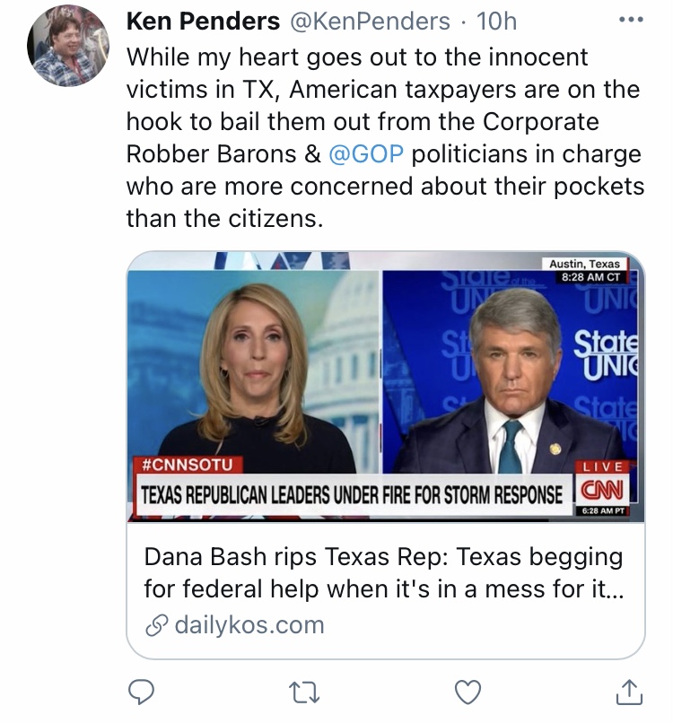Open the reply speech bubble icon
The image size is (673, 723).
coord(141,692)
